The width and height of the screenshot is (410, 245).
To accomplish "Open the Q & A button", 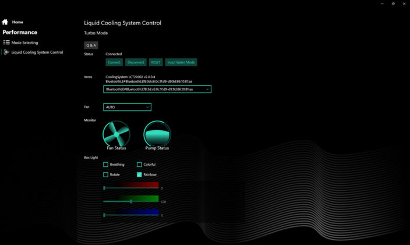I will [x=91, y=45].
